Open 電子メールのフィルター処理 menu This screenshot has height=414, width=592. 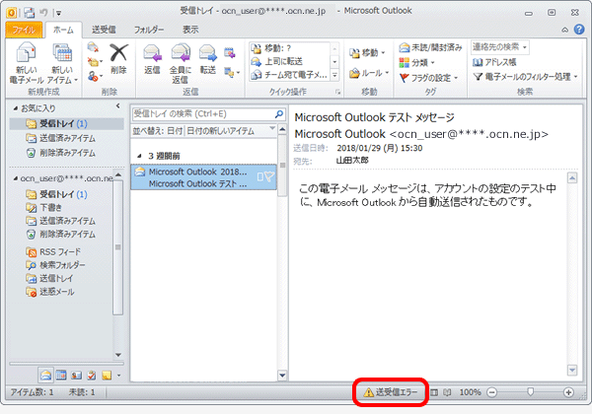click(526, 77)
